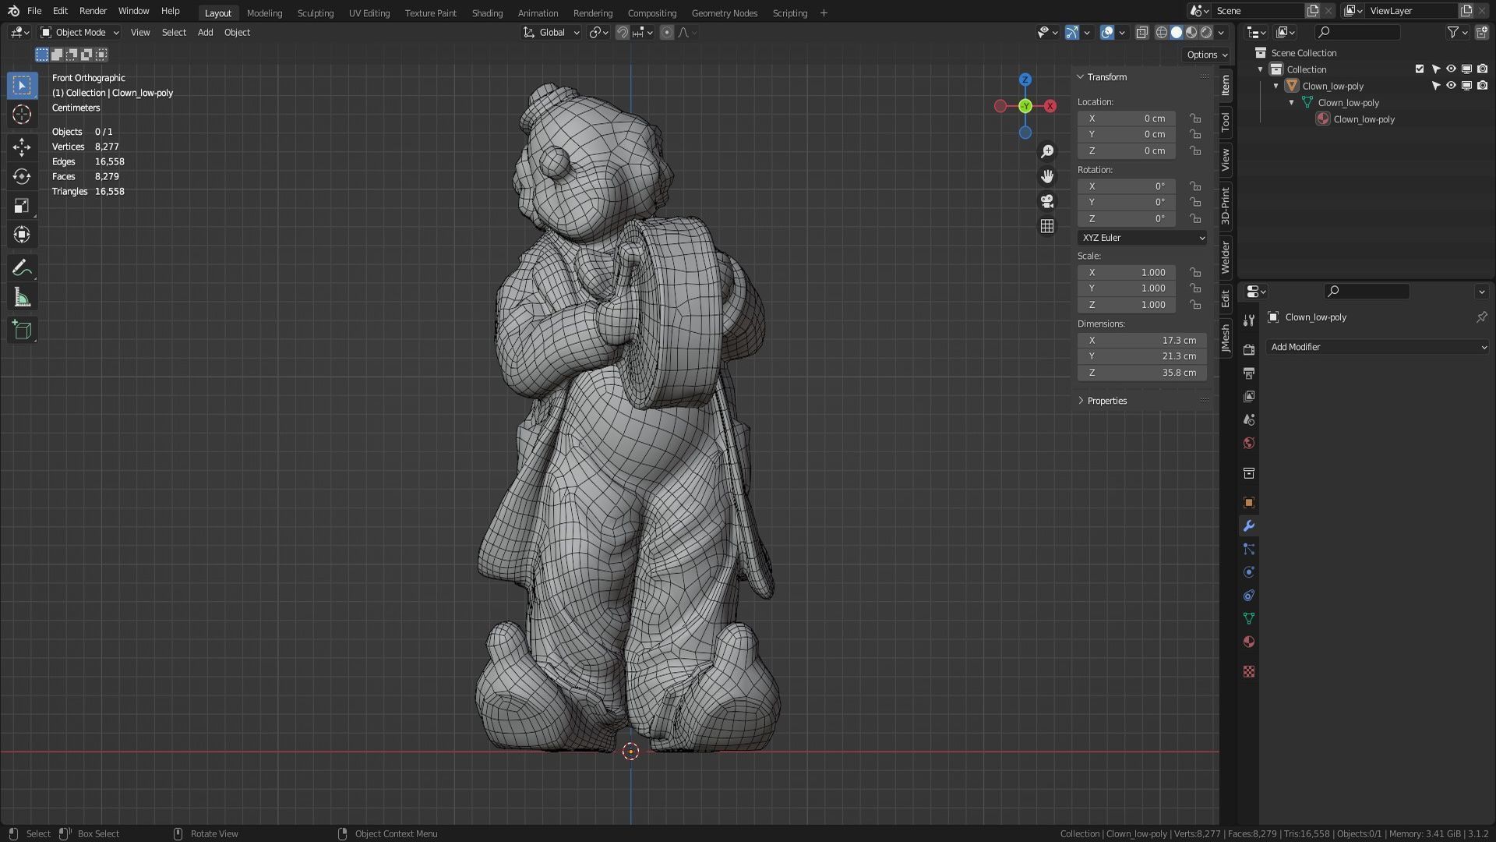This screenshot has width=1496, height=842.
Task: Toggle proportional editing icon
Action: (x=667, y=32)
